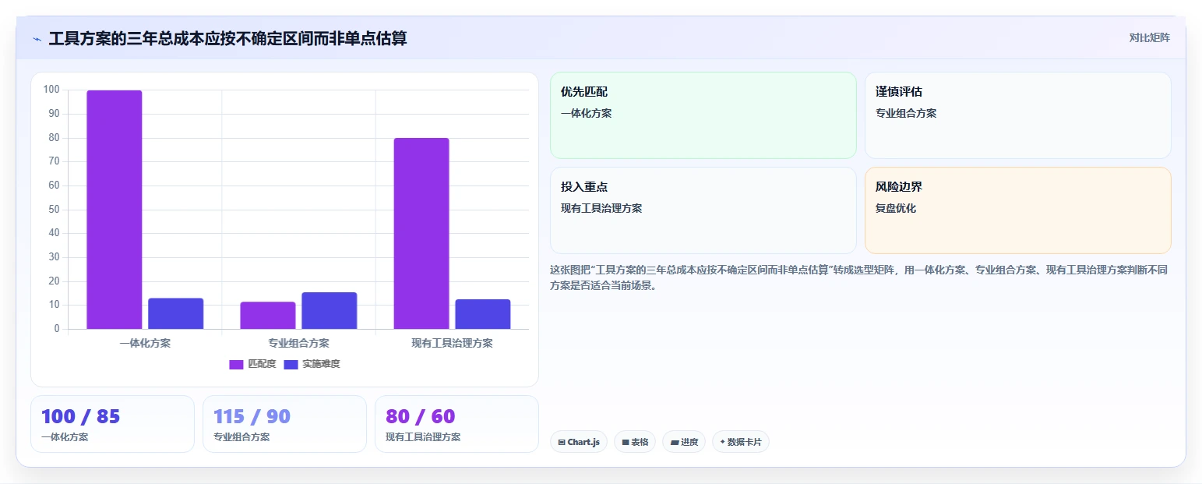Click the 进度 tag chip
This screenshot has width=1202, height=484.
(x=684, y=442)
